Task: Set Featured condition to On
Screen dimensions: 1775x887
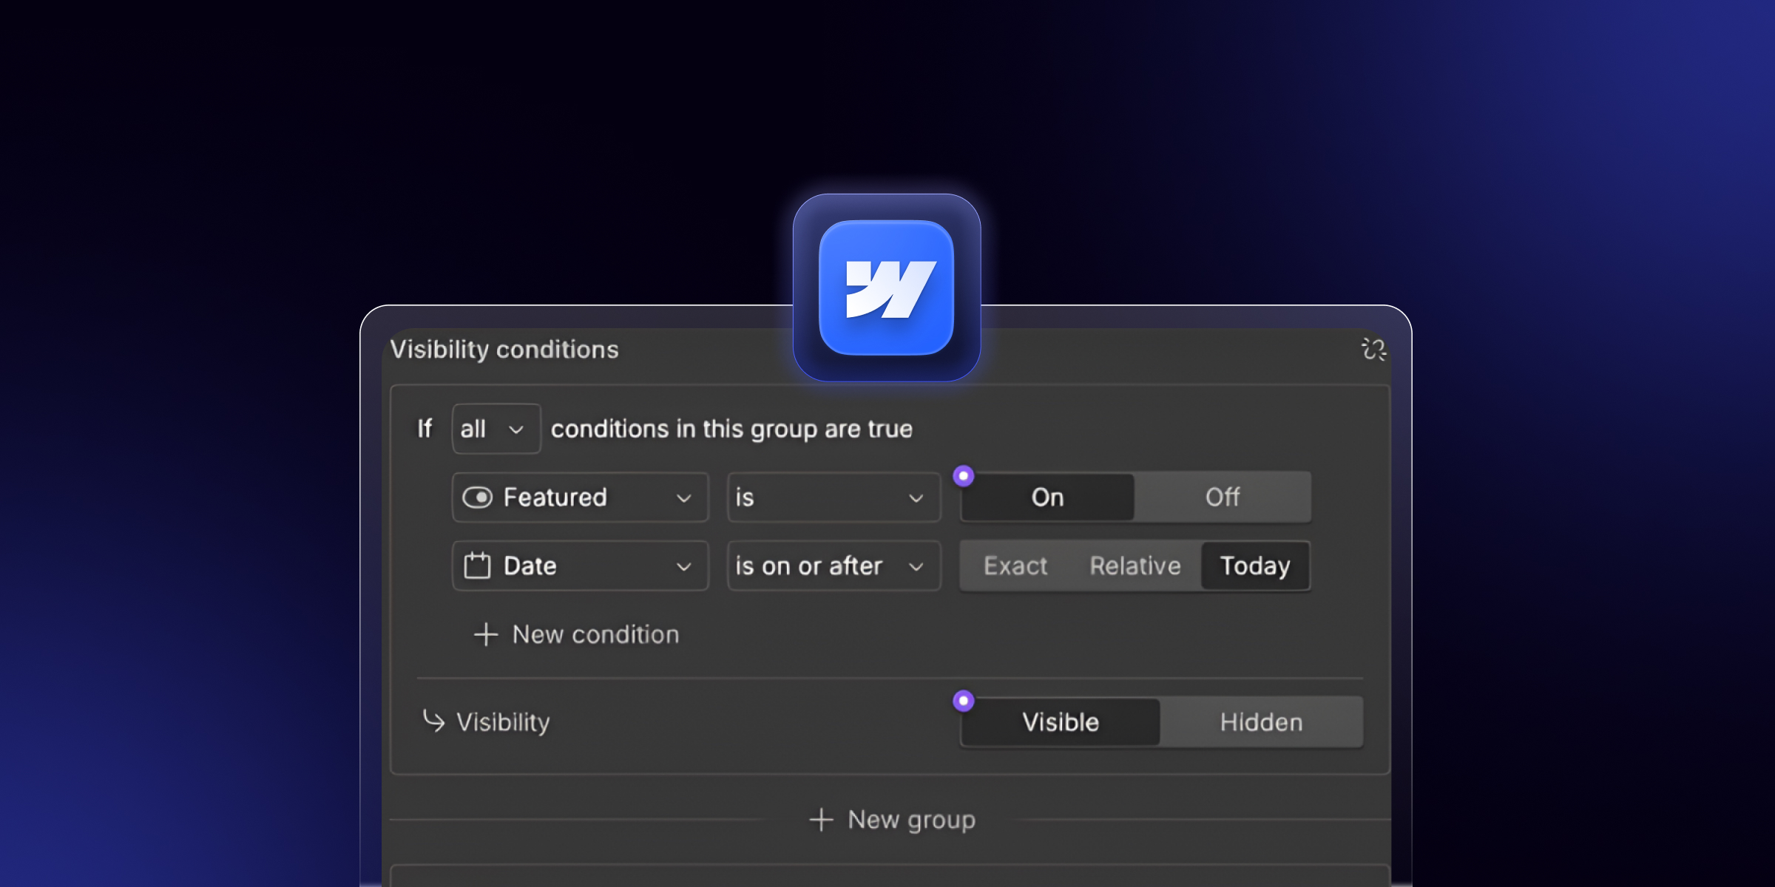Action: [1047, 497]
